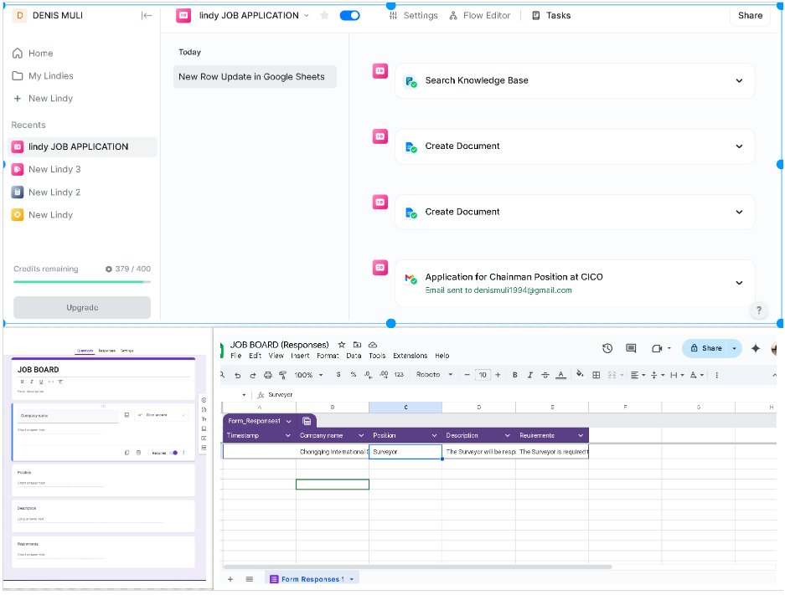Select the New Row Update in Google Sheets task
785x595 pixels.
tap(255, 76)
